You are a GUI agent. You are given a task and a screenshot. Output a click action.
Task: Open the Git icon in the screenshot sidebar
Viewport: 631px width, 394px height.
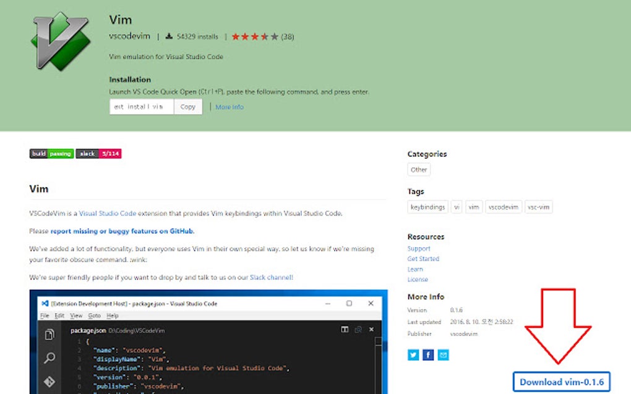coord(50,383)
